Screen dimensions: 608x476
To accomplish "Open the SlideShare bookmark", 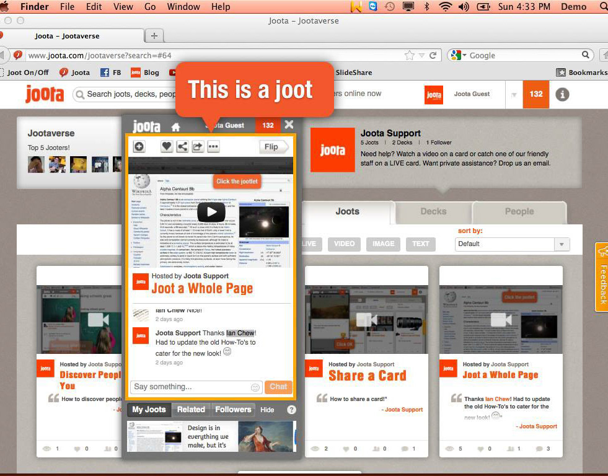I will click(x=354, y=73).
